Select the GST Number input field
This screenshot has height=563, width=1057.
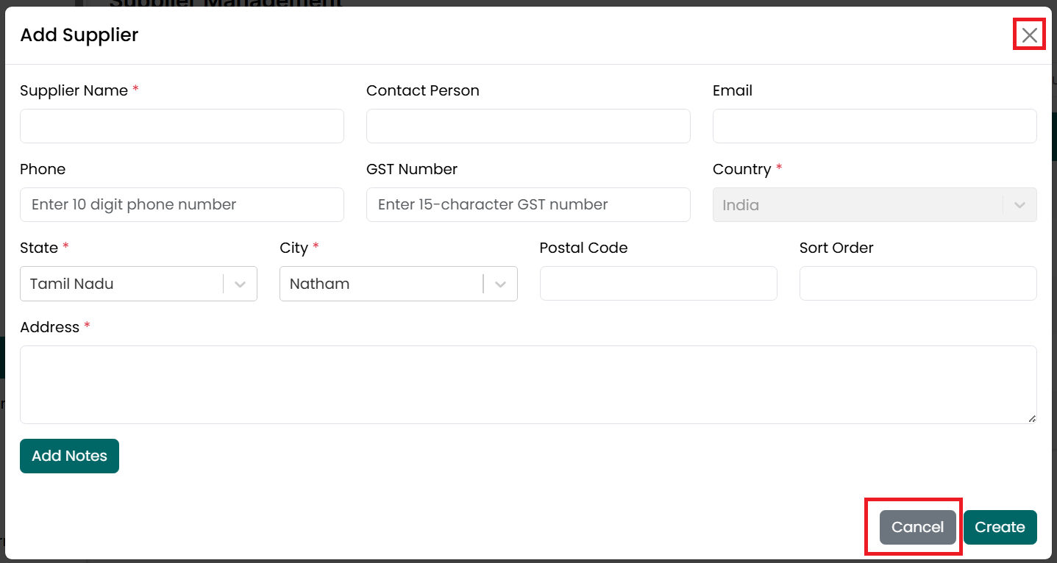(x=528, y=204)
